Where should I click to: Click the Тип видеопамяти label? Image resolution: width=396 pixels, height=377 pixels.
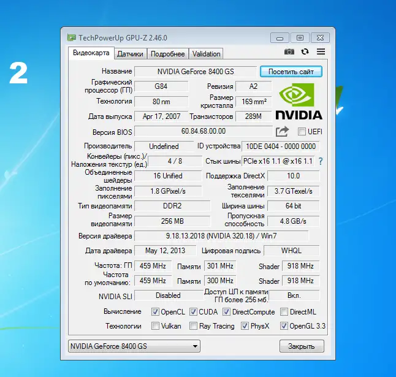(x=105, y=206)
